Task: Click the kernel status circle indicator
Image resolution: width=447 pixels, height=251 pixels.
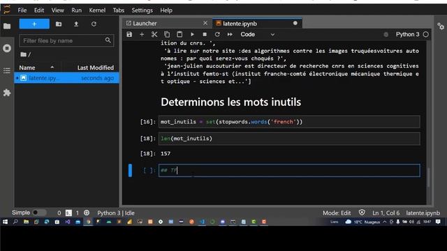Action: click(425, 34)
